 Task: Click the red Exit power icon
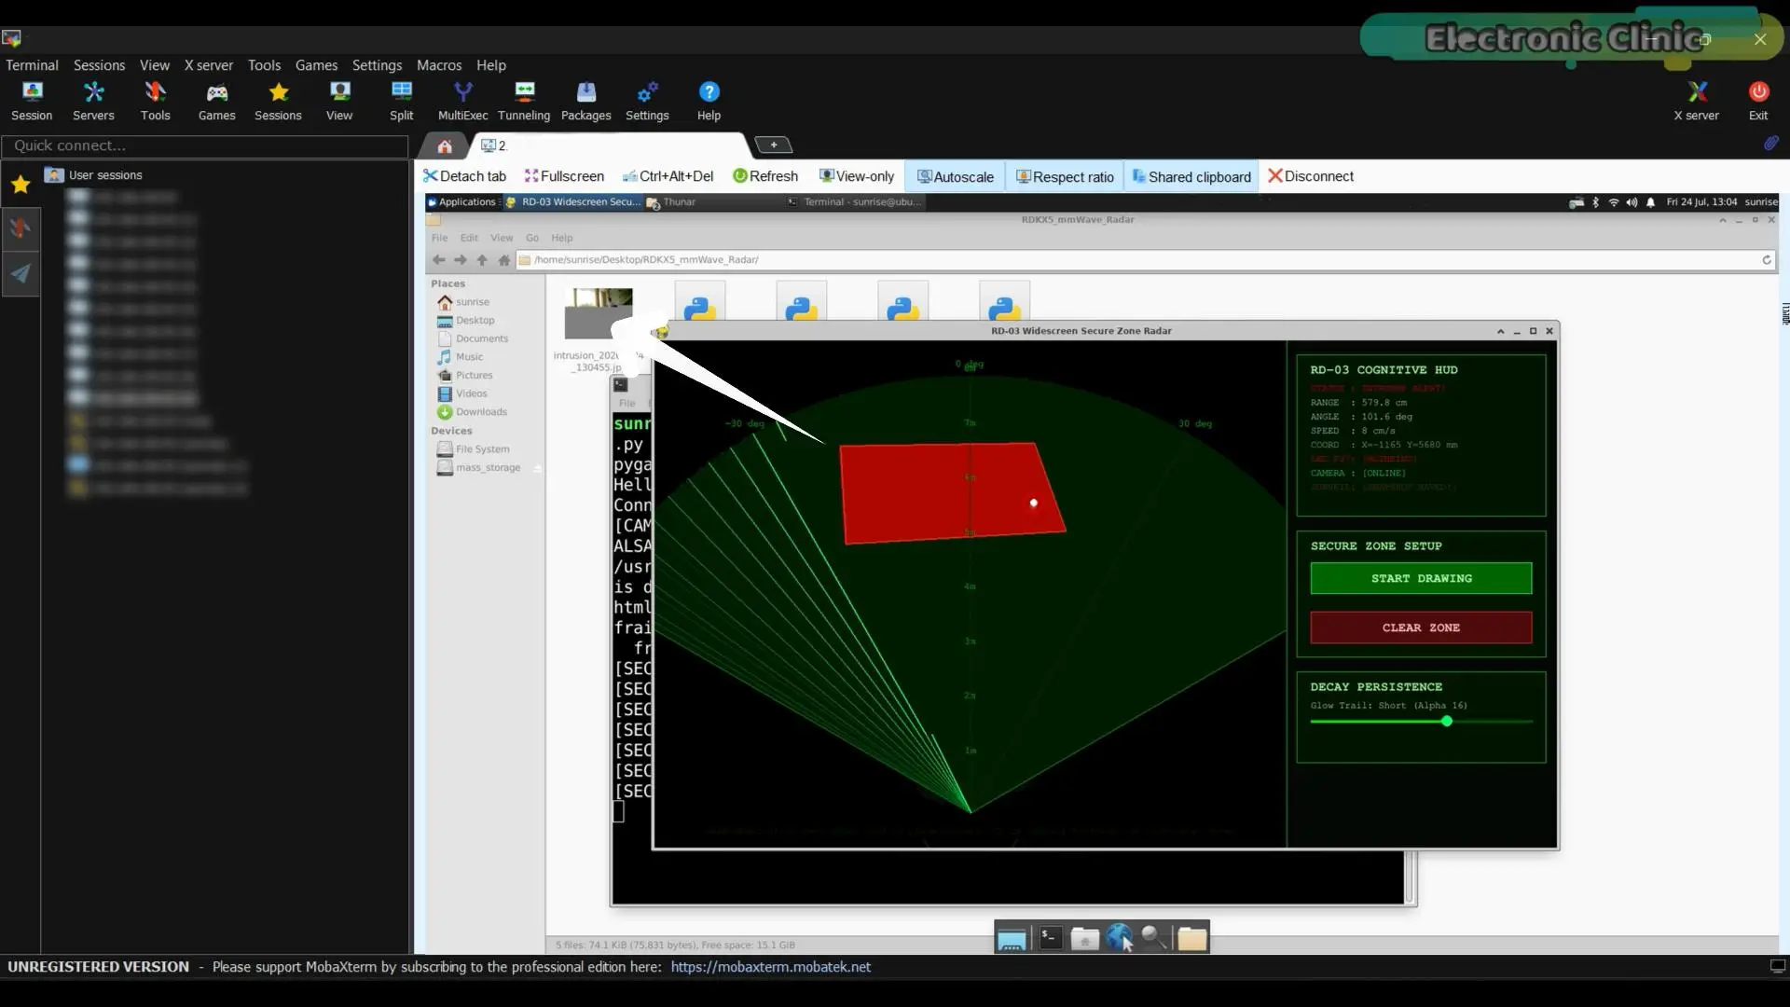pos(1758,101)
